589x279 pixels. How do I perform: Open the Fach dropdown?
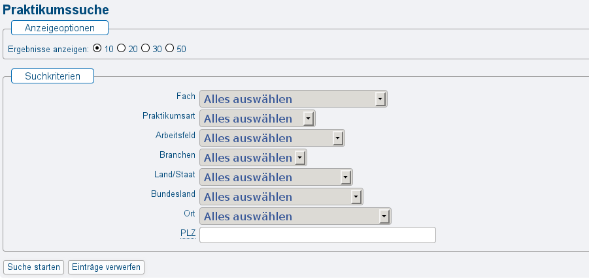click(294, 99)
